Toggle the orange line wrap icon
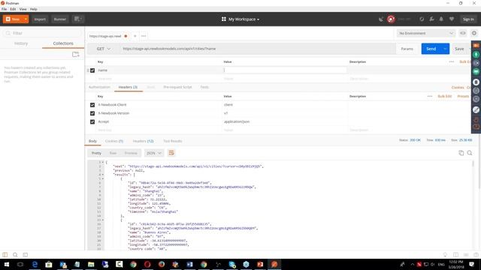 171,153
